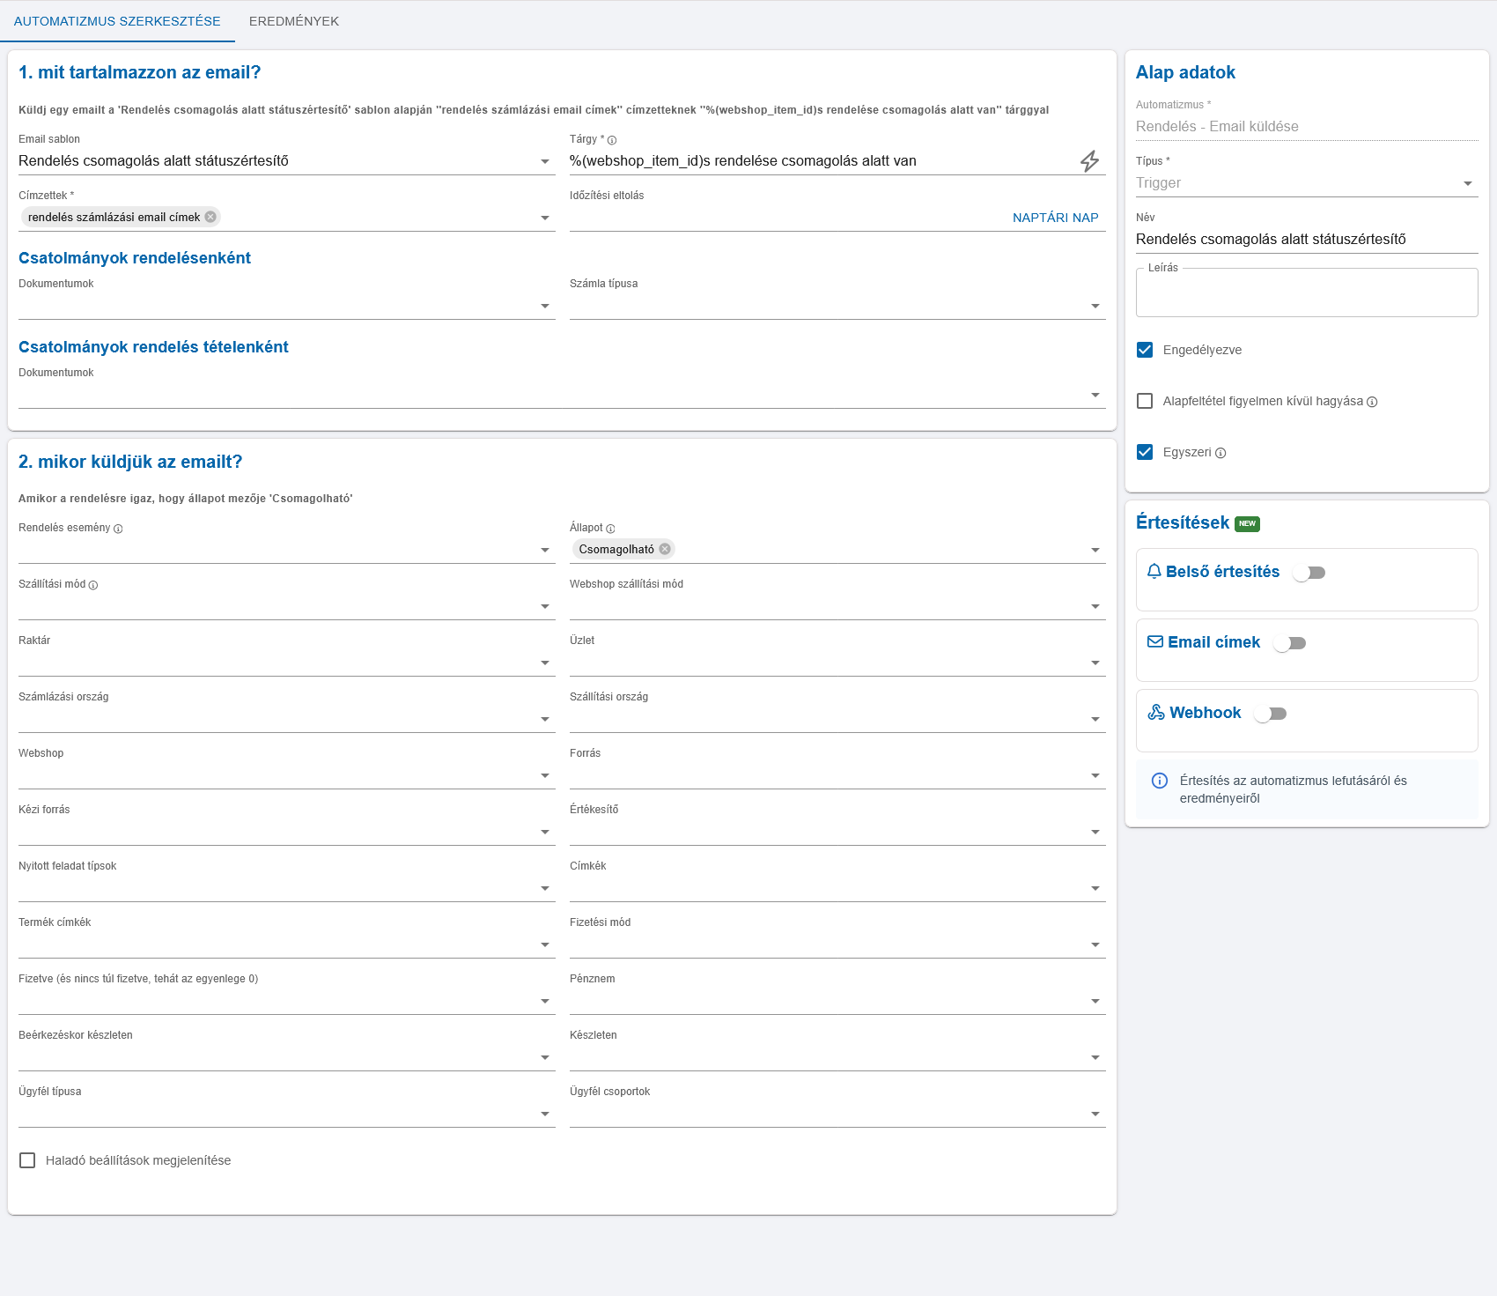The image size is (1497, 1296).
Task: Click the Időzítési eltolás input field
Action: 788,218
